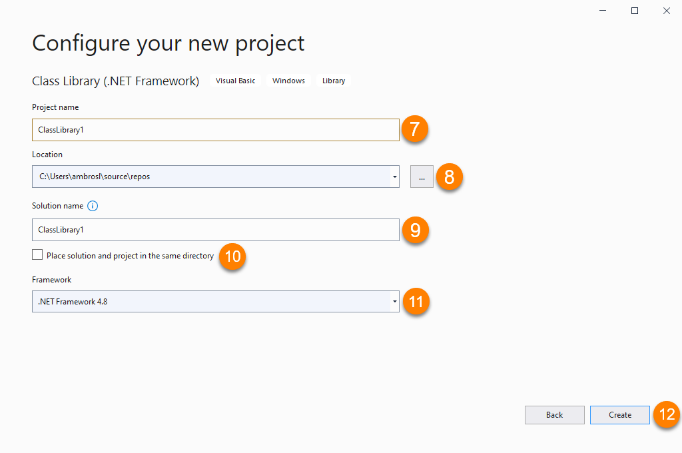
Task: Click orange callout badge number 11
Action: (x=416, y=301)
